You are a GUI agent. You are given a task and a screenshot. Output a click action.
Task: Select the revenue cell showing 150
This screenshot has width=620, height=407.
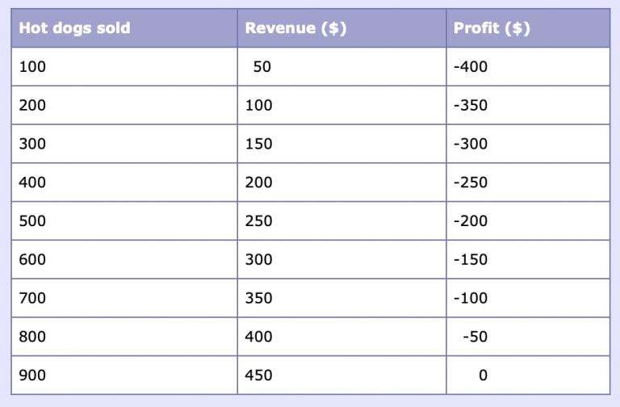pyautogui.click(x=259, y=145)
